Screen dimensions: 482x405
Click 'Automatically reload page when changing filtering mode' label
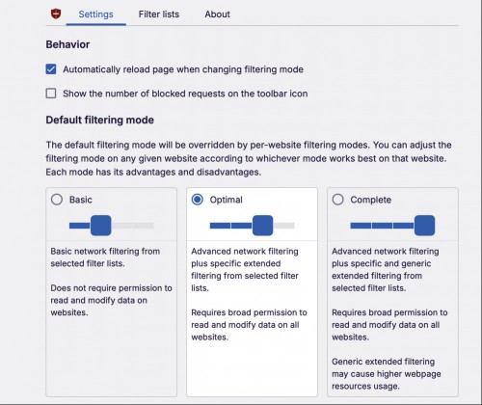183,69
